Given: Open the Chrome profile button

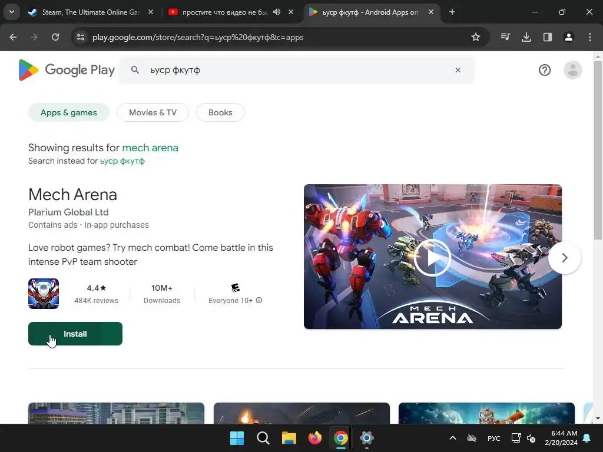Looking at the screenshot, I should pos(569,37).
